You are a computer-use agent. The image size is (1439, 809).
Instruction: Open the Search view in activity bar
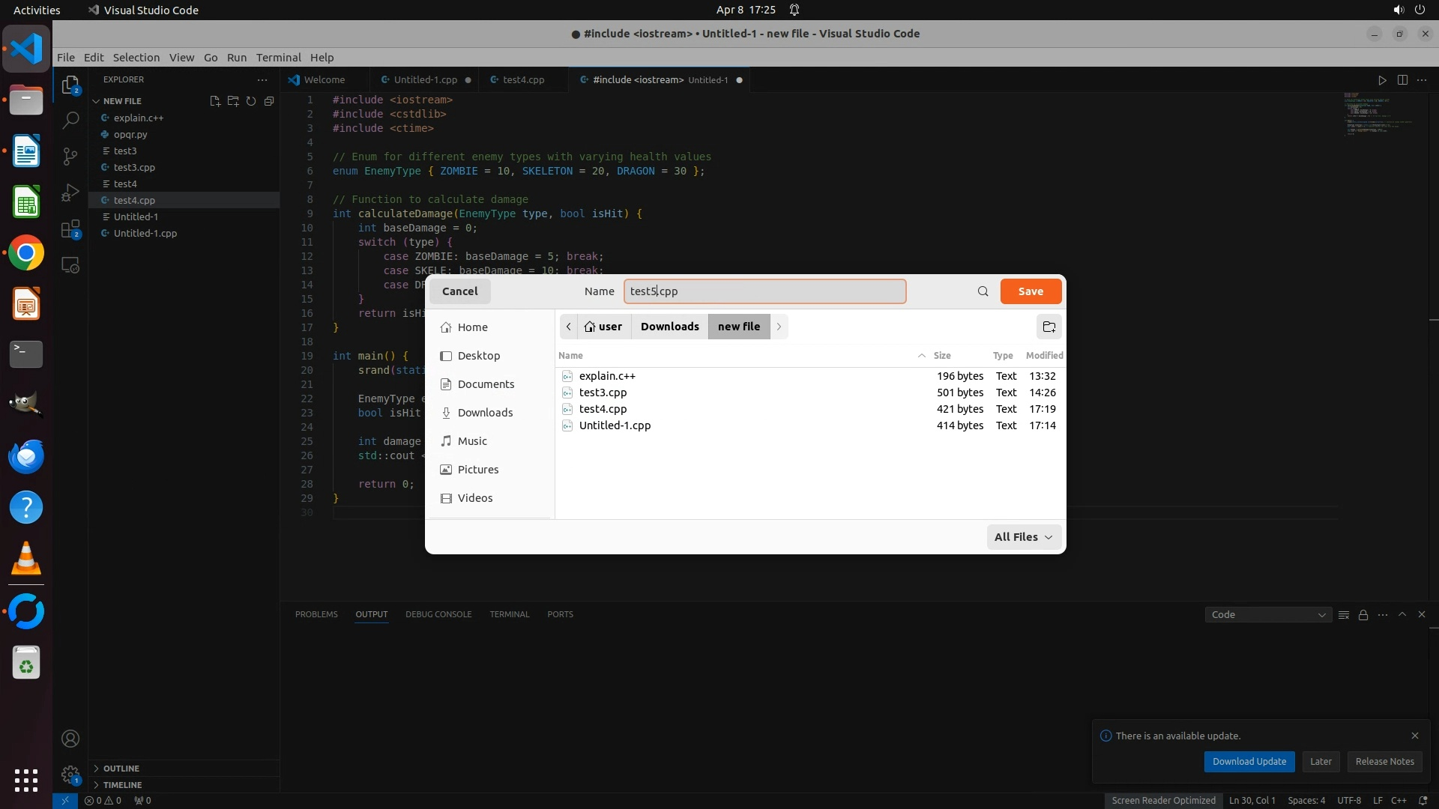[x=70, y=120]
